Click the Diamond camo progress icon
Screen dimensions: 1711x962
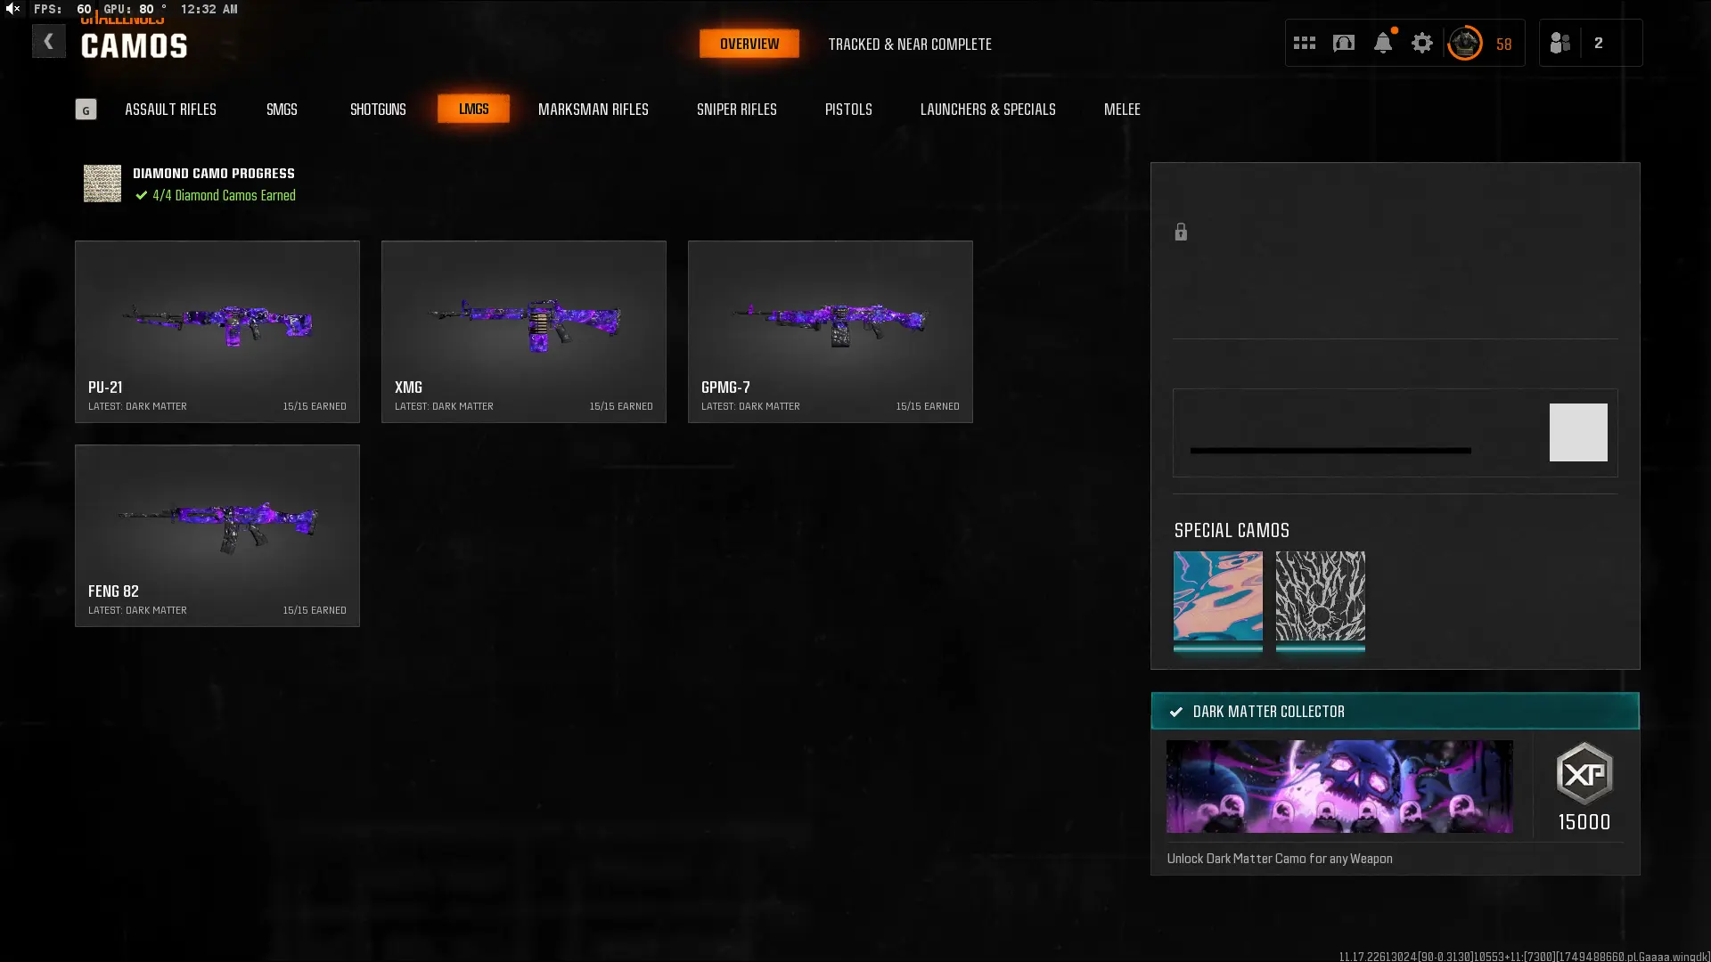coord(102,183)
